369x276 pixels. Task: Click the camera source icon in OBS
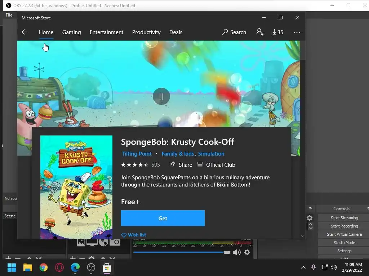point(115,243)
